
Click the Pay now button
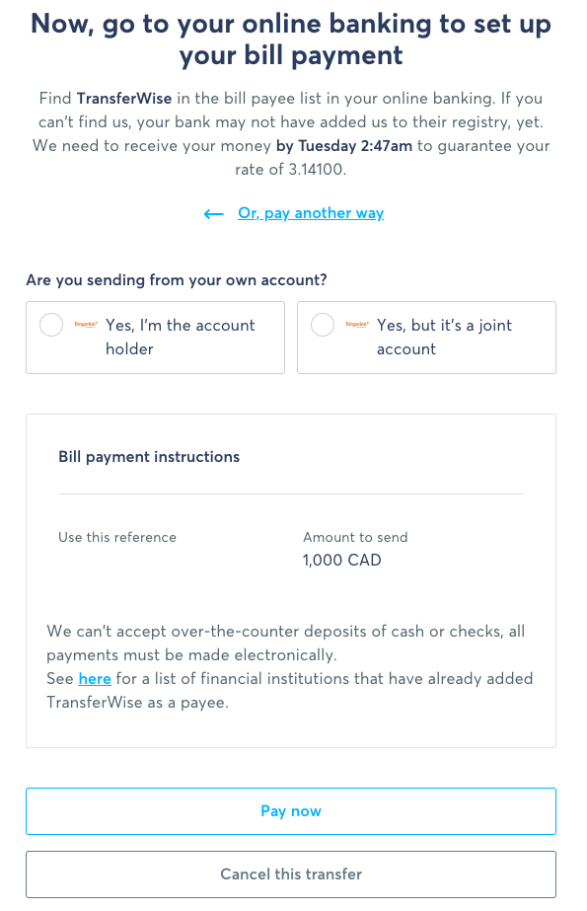(291, 811)
